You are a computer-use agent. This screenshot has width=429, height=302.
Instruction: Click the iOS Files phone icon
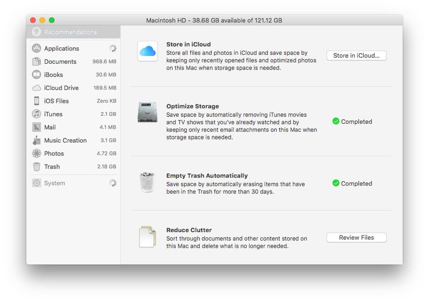(x=36, y=101)
